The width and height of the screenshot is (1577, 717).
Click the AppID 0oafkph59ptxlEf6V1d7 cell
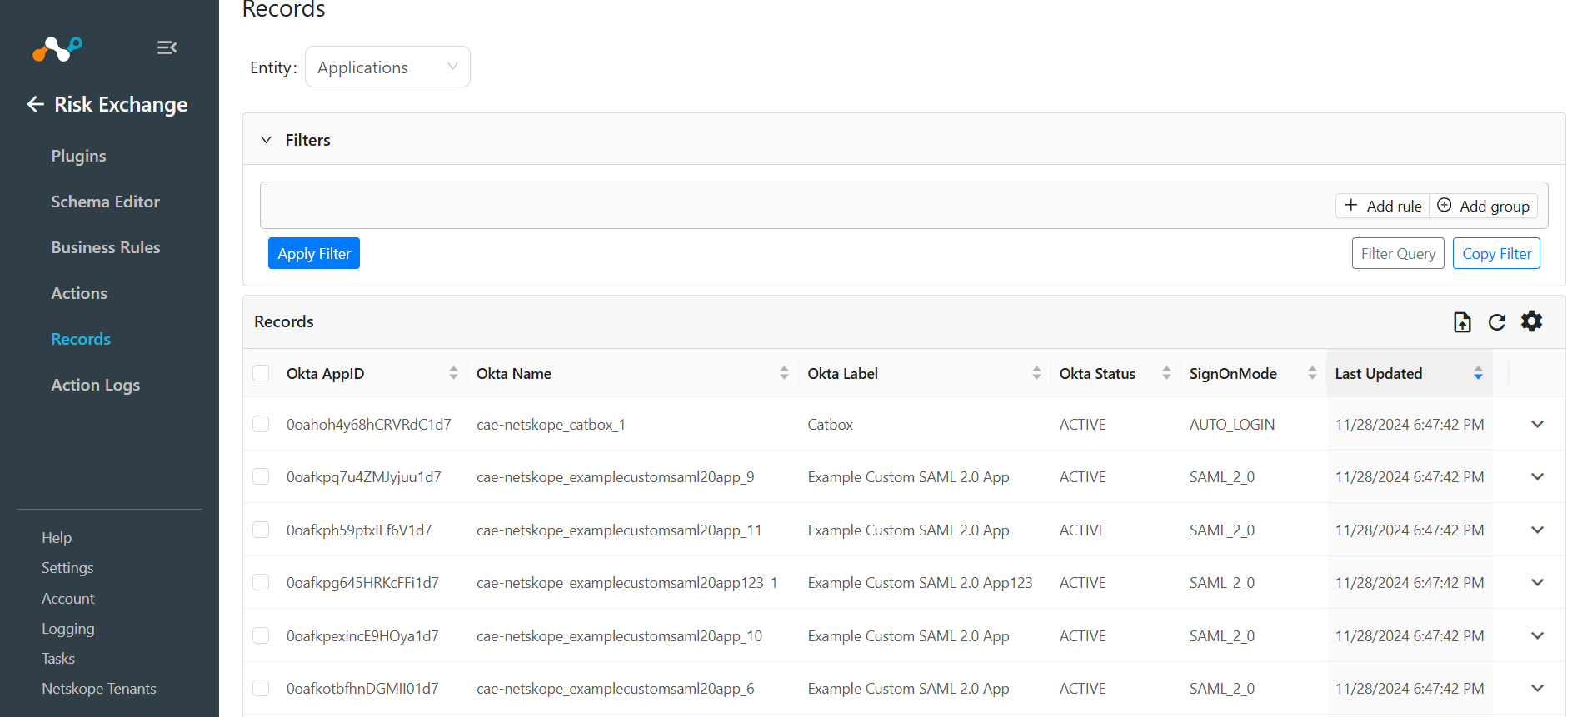tap(359, 530)
